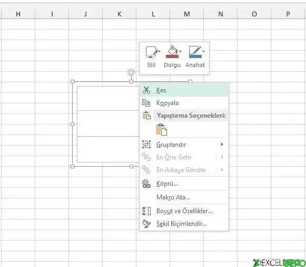
Task: Click the copy icon beside Kopyala
Action: pyautogui.click(x=146, y=103)
